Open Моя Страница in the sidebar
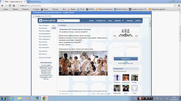The image size is (181, 101). pyautogui.click(x=44, y=26)
